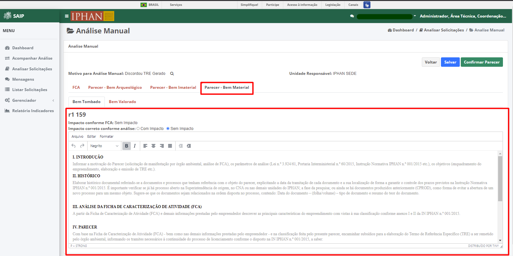Redo the edit in the editor toolbar
513x256 pixels.
(82, 146)
